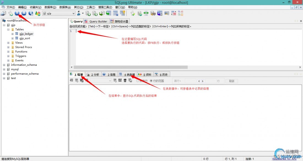
Task: Click the database with green circular arrow icon
Action: tap(140, 13)
